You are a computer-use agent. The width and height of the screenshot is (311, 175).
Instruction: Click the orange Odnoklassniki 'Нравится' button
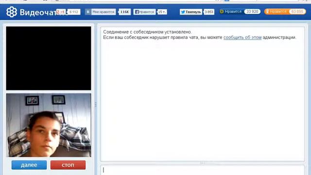coord(276,12)
